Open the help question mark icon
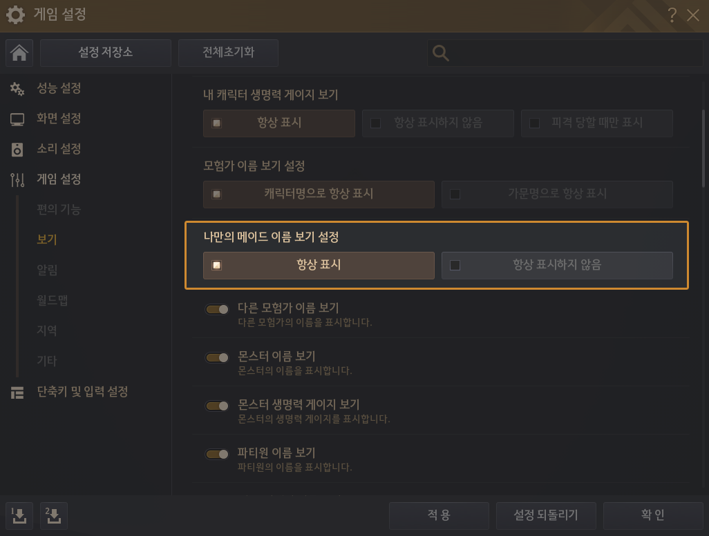 pos(672,14)
